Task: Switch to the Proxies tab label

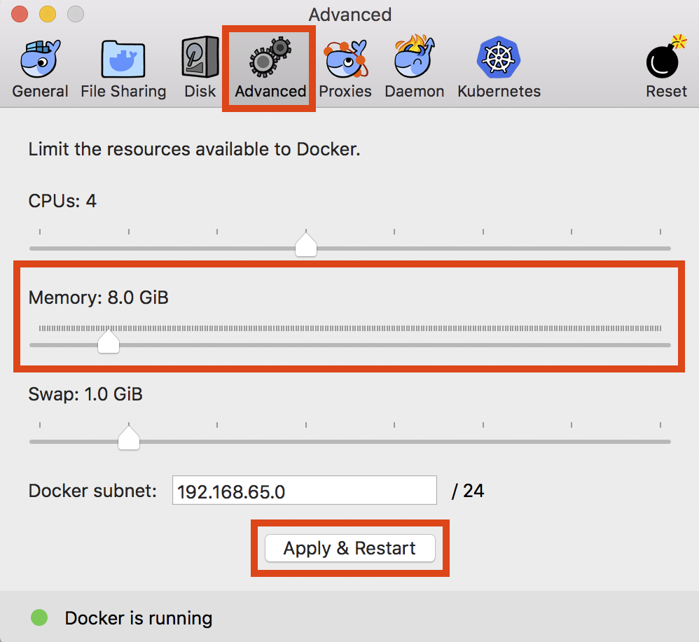Action: pyautogui.click(x=345, y=91)
